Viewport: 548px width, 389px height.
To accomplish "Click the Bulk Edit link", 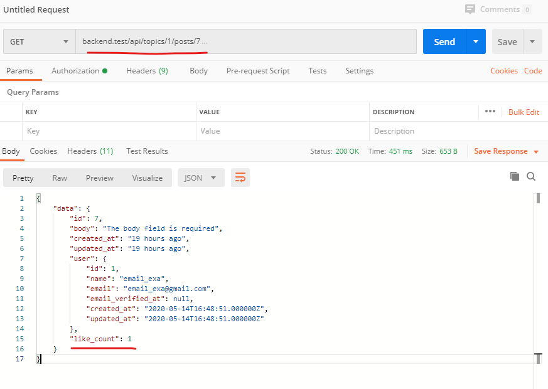I will coord(524,112).
